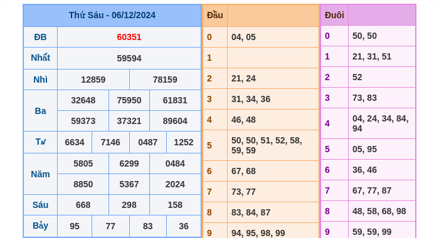Image resolution: width=439 pixels, height=238 pixels.
Task: Click Đầu row 0 values 04, 05
Action: [x=243, y=37]
